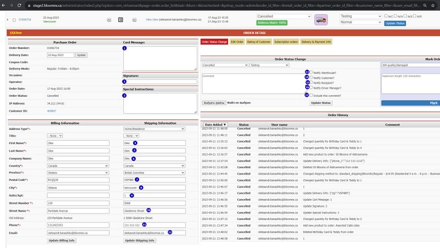Click the delivery truck icon
This screenshot has height=248, width=440.
[x=321, y=20]
